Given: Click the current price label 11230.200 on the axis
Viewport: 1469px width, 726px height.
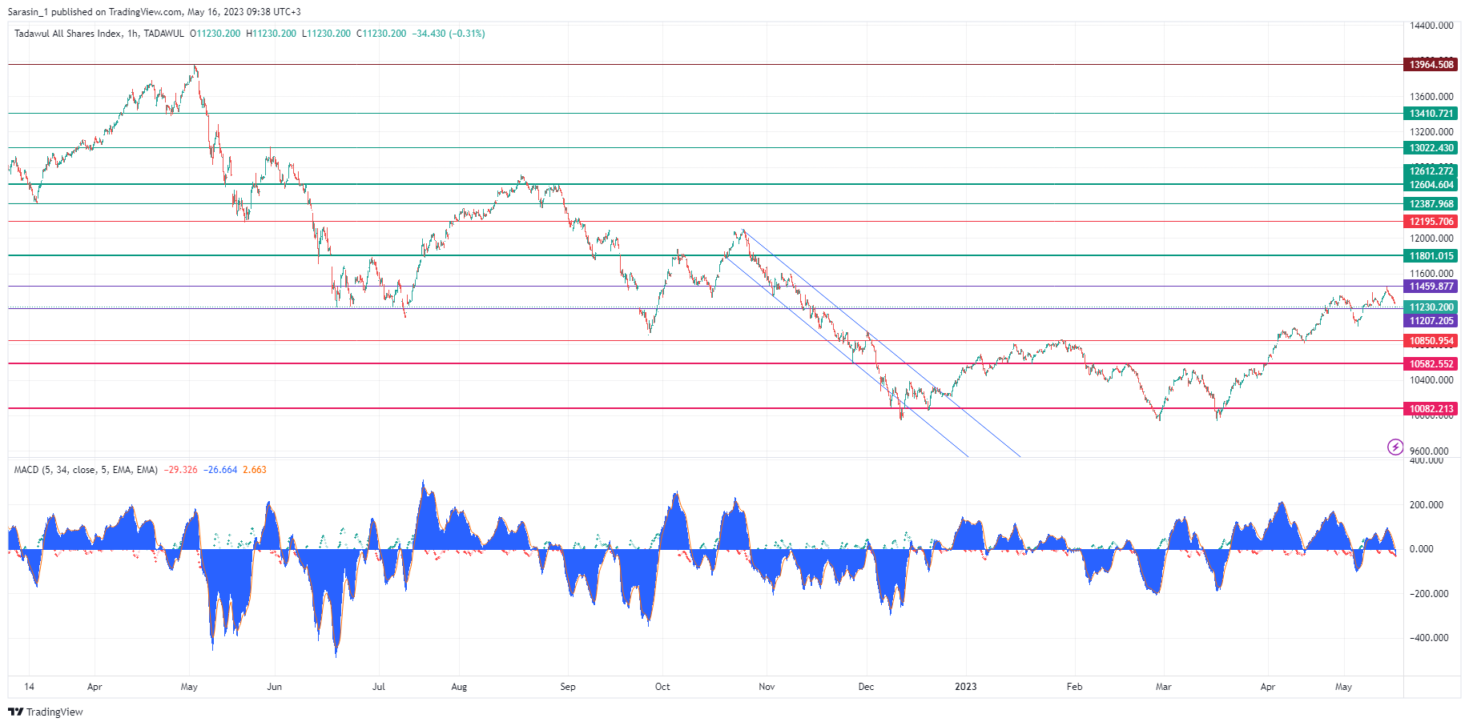Looking at the screenshot, I should tap(1431, 307).
